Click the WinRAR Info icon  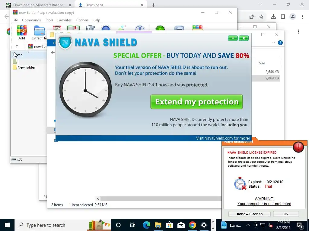140,28
